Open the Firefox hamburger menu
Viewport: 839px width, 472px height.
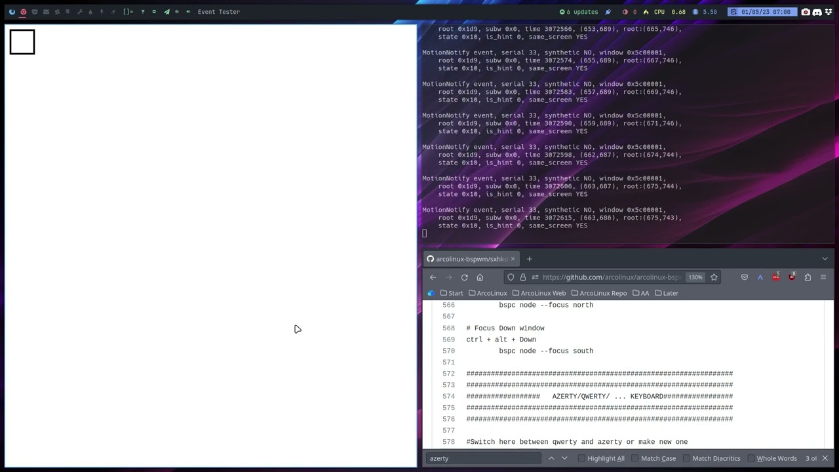(x=823, y=277)
